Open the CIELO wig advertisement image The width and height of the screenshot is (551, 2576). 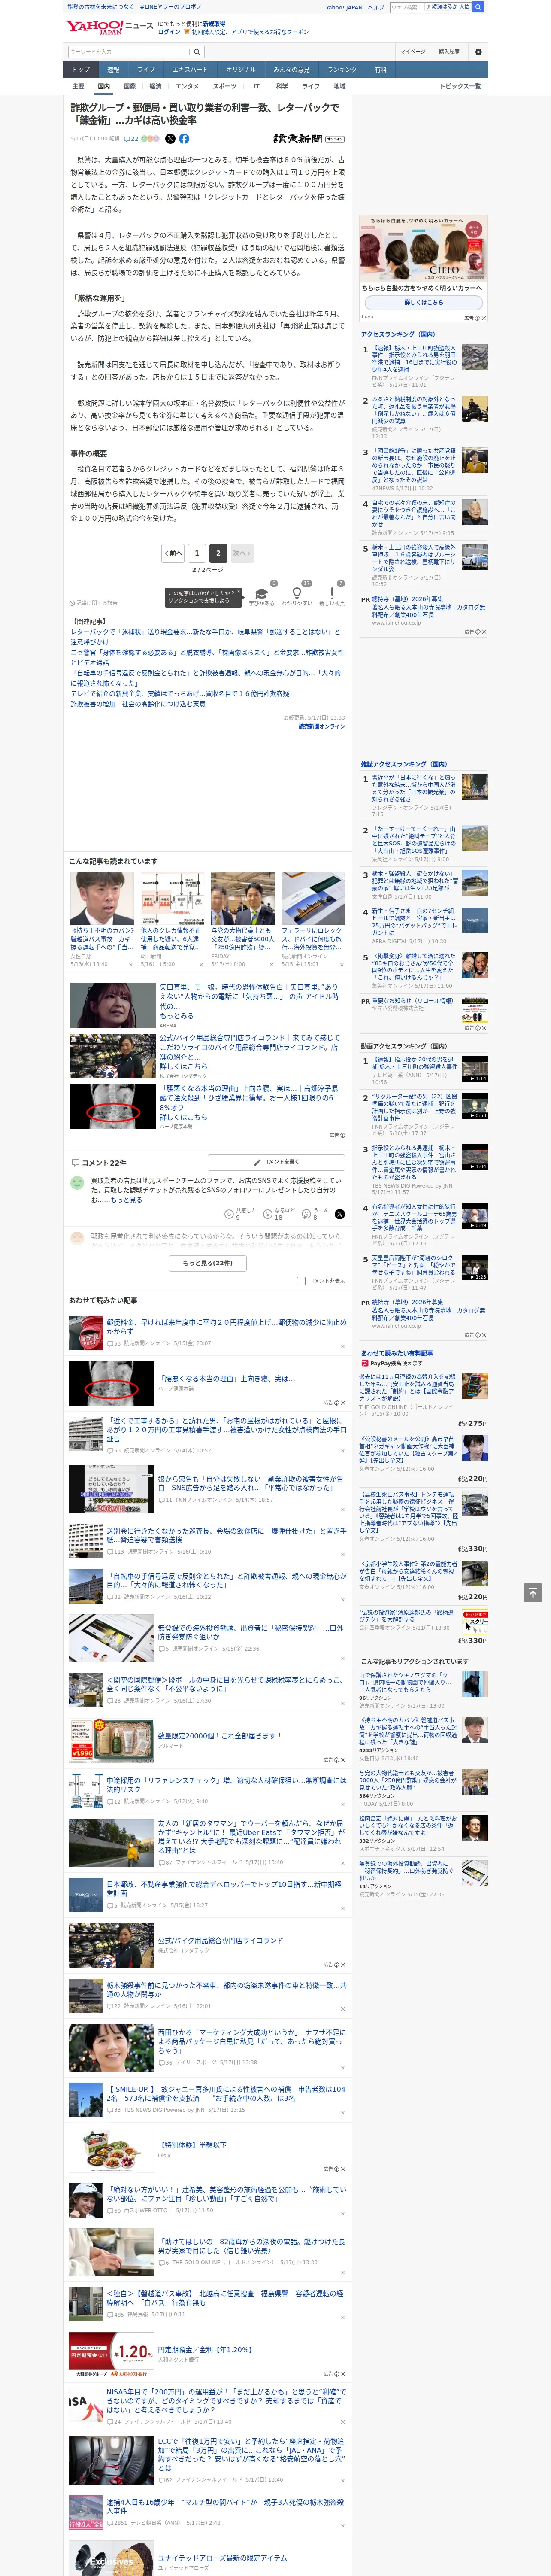[424, 248]
